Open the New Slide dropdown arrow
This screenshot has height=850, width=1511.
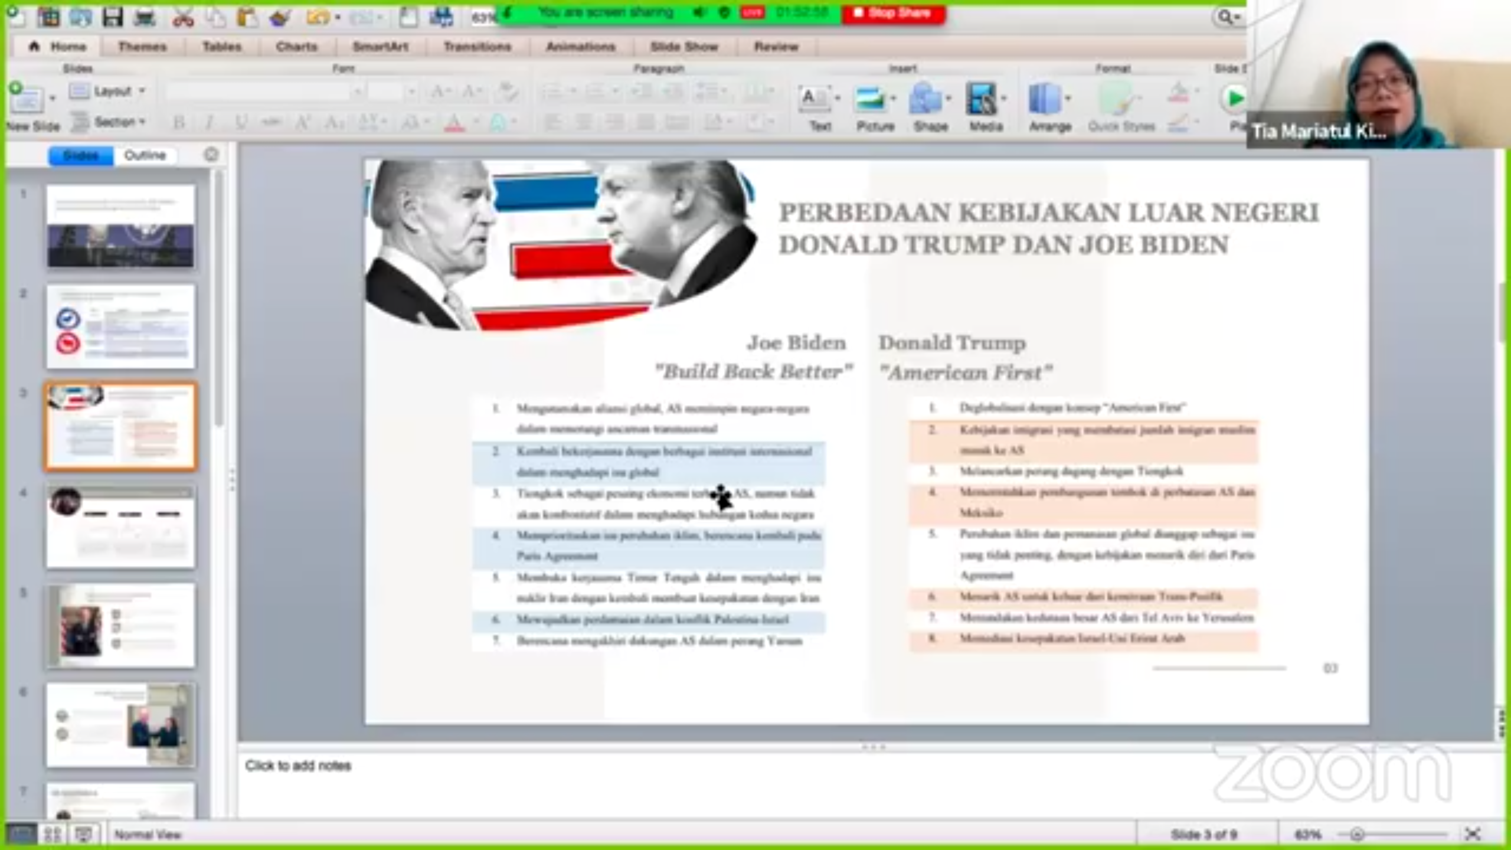[x=53, y=98]
